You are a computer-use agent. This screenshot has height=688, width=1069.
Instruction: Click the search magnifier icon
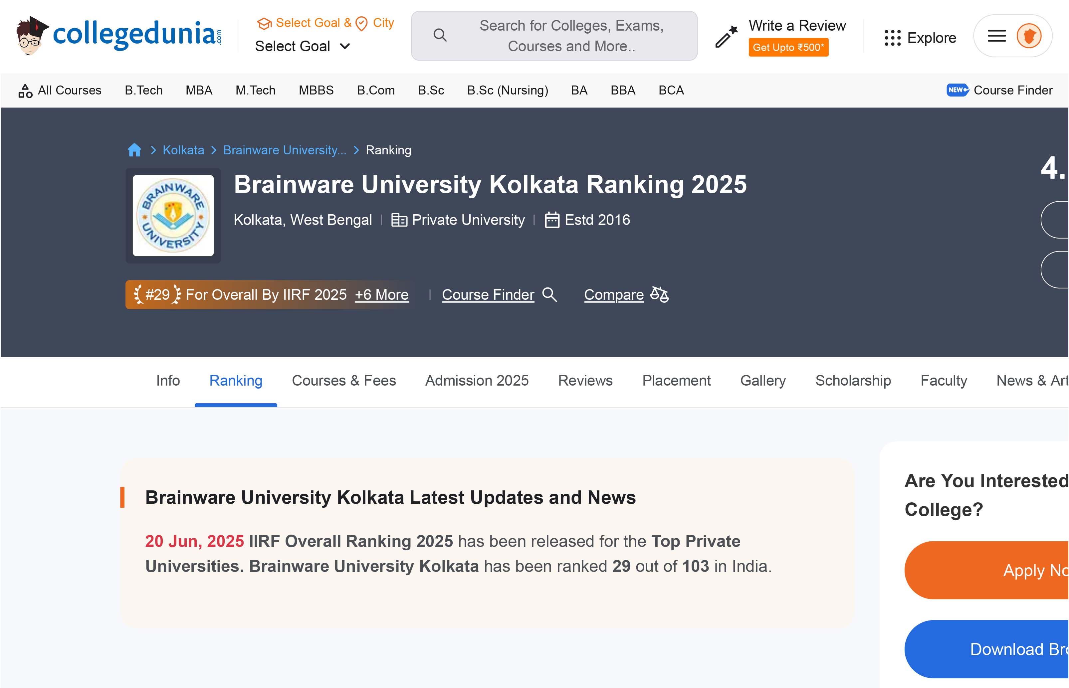pyautogui.click(x=440, y=35)
